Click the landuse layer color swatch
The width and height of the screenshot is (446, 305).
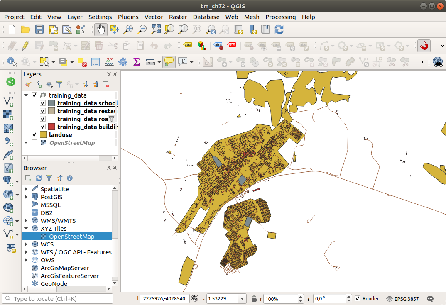43,135
